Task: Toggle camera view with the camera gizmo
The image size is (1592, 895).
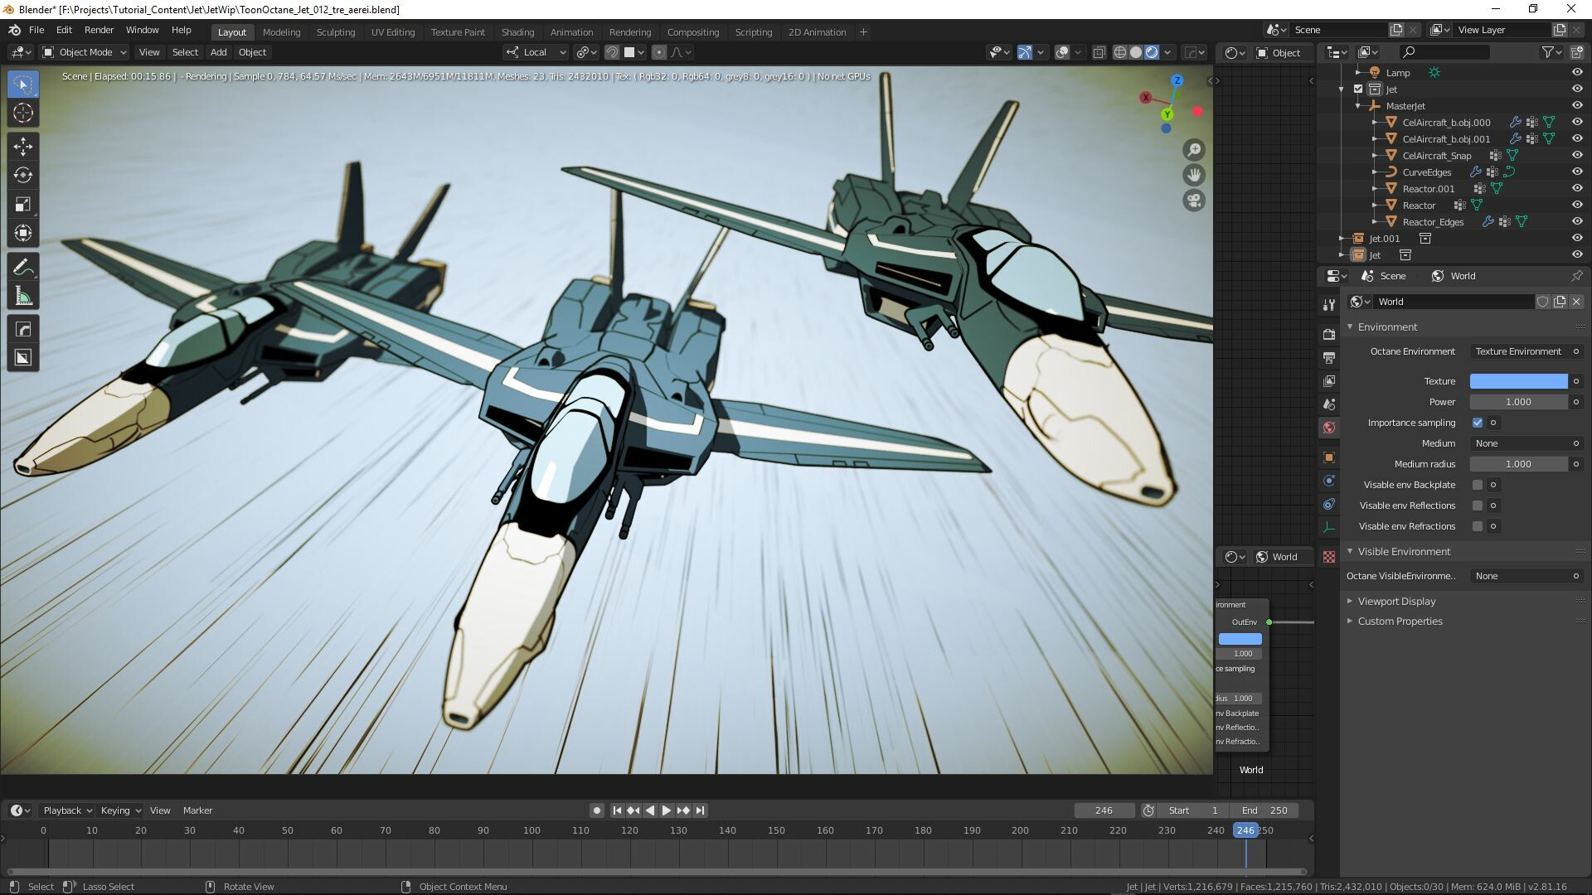Action: (1194, 201)
